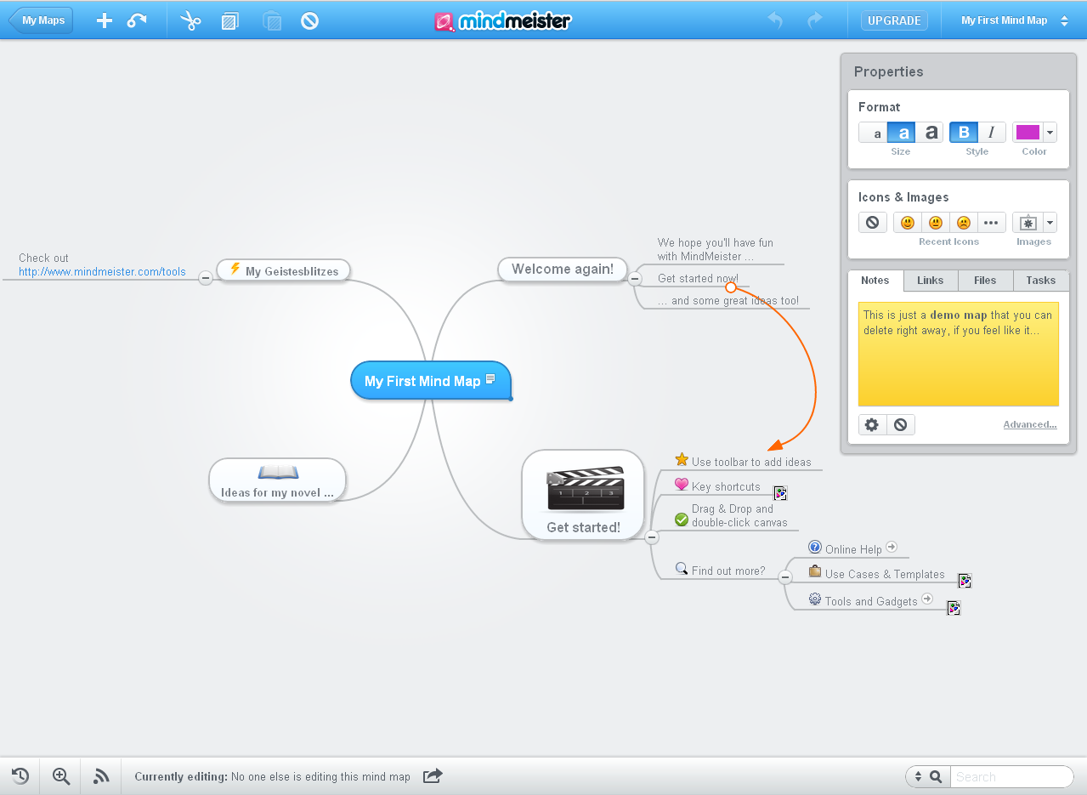Viewport: 1087px width, 795px height.
Task: Click the zoom in magnifier icon
Action: (x=61, y=775)
